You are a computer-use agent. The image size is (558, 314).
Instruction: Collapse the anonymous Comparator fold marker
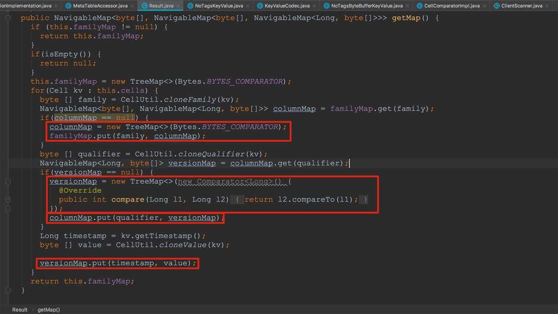[8, 182]
